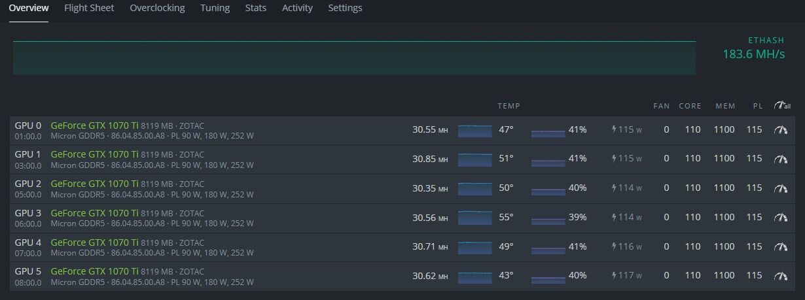Click GPU 5 power lightning bolt icon

coord(614,276)
